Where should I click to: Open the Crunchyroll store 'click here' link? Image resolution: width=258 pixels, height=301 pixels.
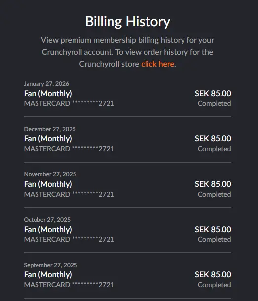coord(158,64)
